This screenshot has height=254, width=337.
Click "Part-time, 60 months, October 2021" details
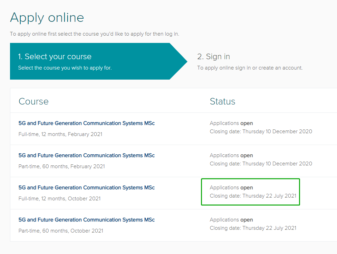pos(61,231)
